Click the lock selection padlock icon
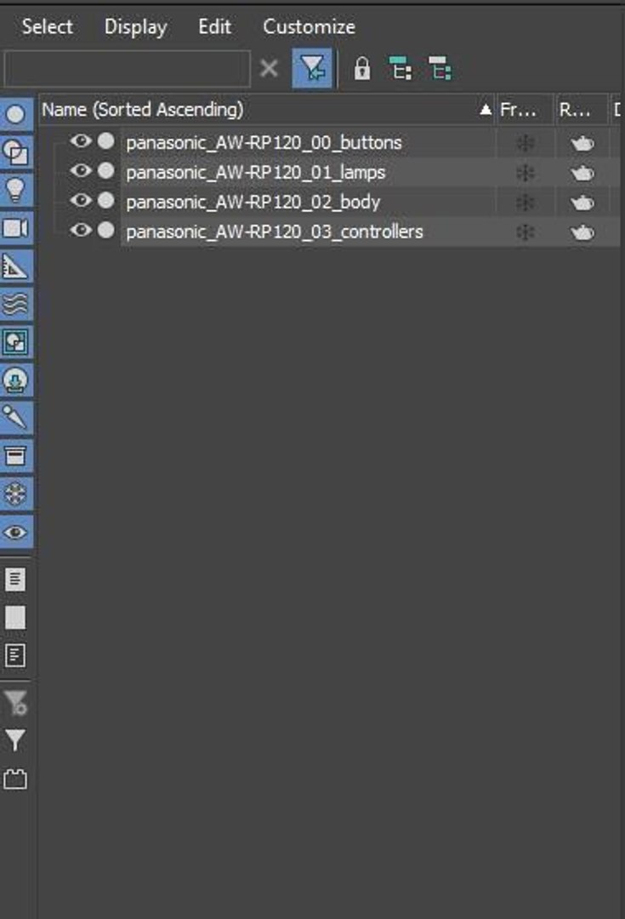The image size is (625, 919). pos(362,69)
